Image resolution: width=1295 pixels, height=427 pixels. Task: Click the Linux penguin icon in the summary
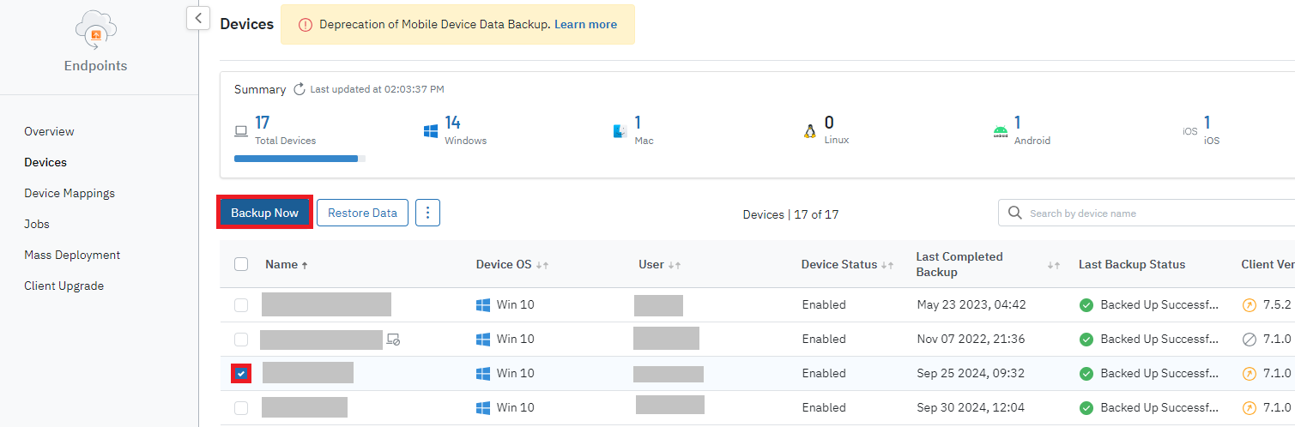809,131
